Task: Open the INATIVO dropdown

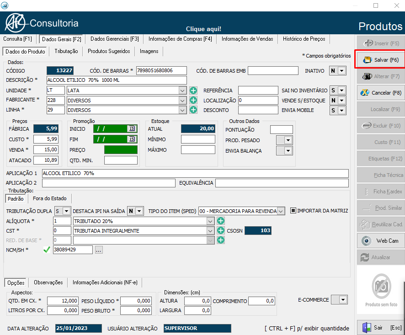Action: (x=342, y=70)
